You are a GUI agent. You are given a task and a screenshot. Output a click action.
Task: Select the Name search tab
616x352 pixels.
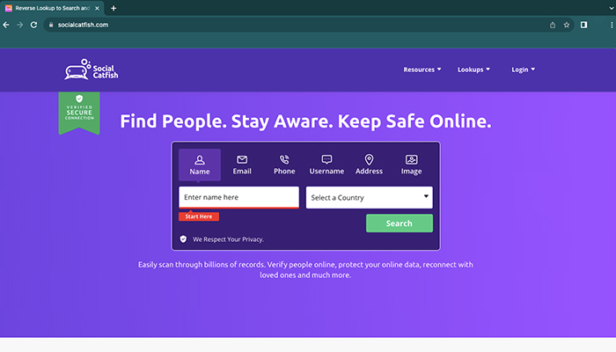point(200,165)
